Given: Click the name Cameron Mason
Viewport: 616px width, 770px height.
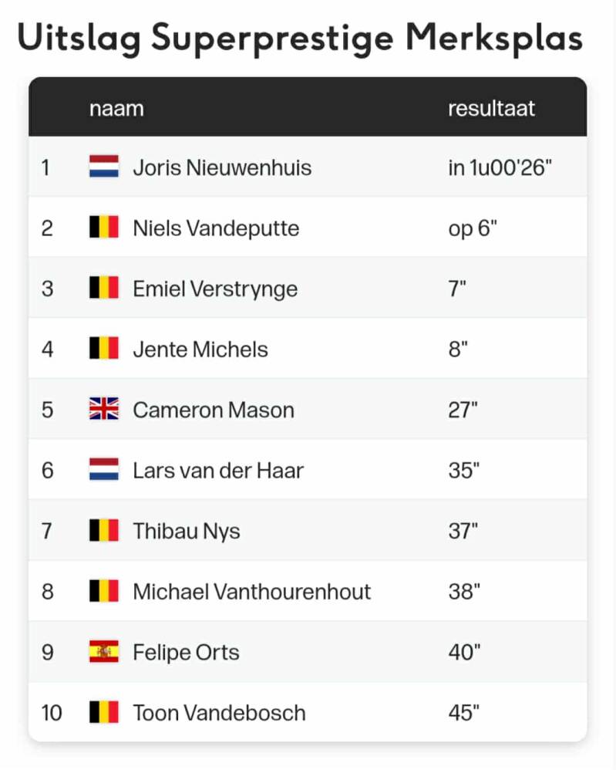Looking at the screenshot, I should point(214,409).
